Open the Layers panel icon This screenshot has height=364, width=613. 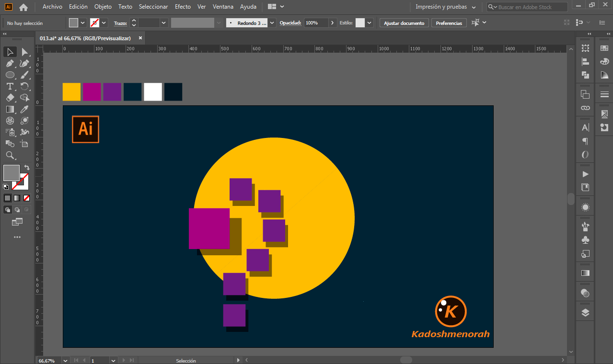[x=585, y=313]
